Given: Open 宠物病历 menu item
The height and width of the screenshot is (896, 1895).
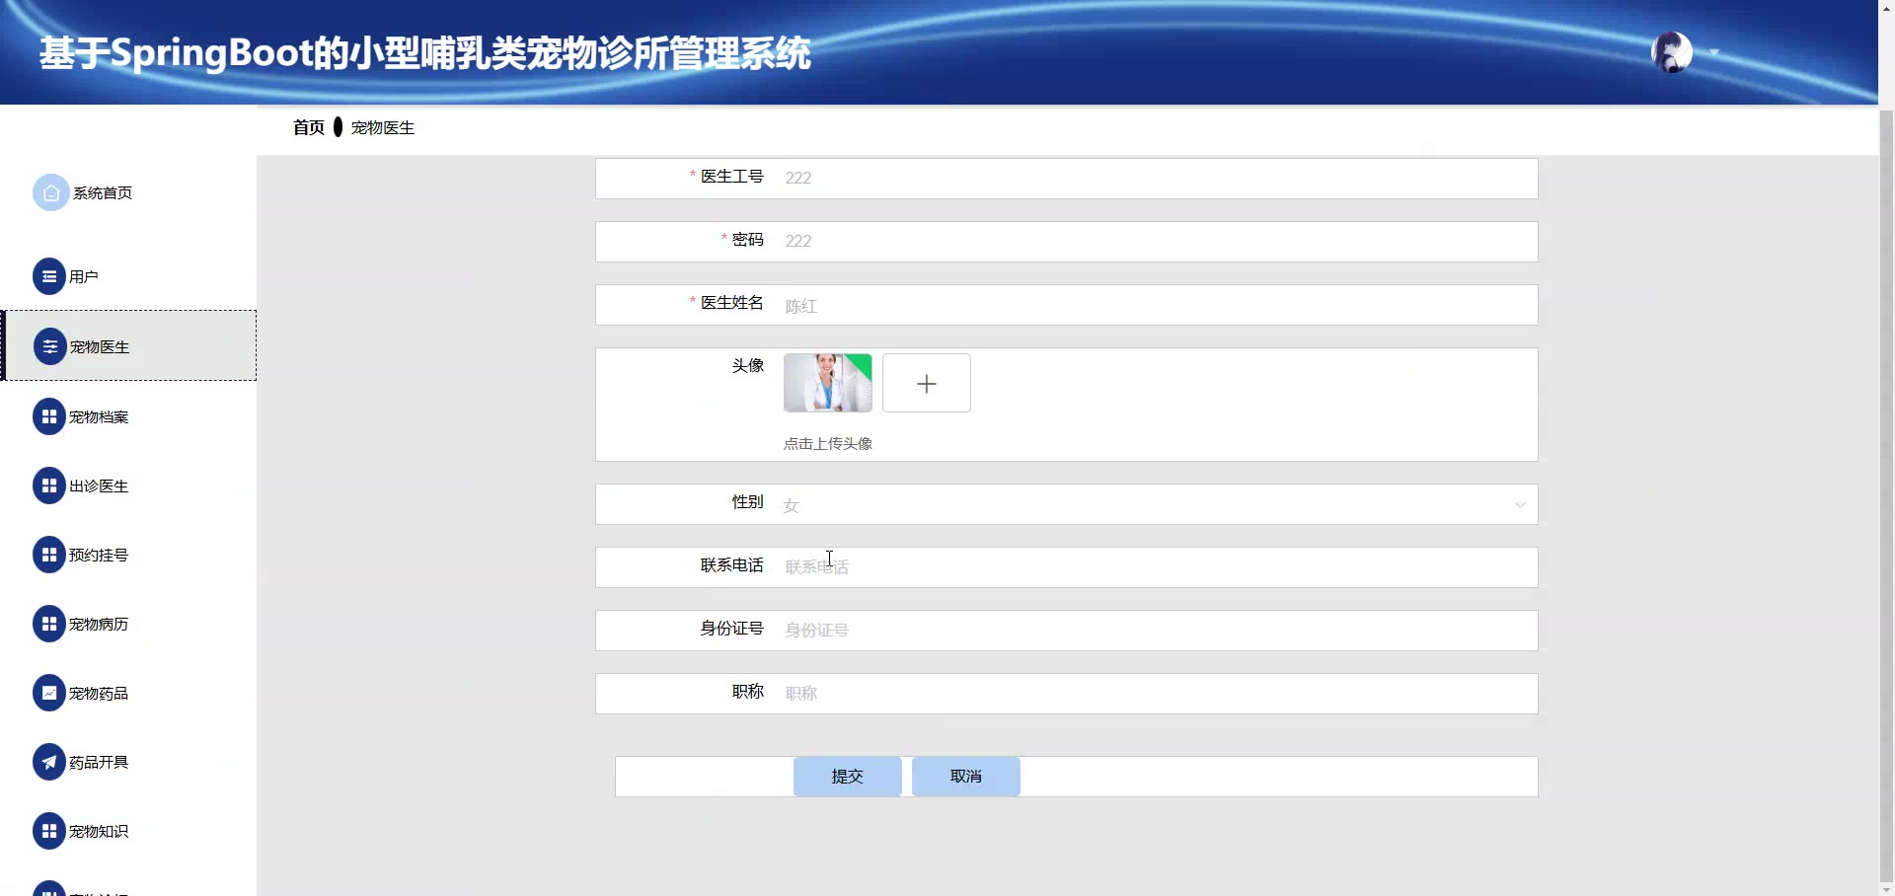Looking at the screenshot, I should (x=128, y=624).
